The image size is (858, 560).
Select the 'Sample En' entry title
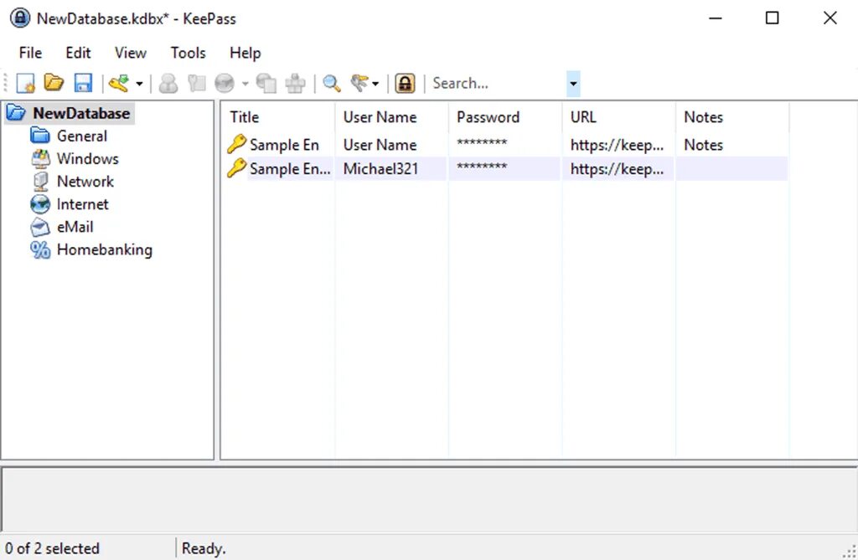click(x=284, y=145)
